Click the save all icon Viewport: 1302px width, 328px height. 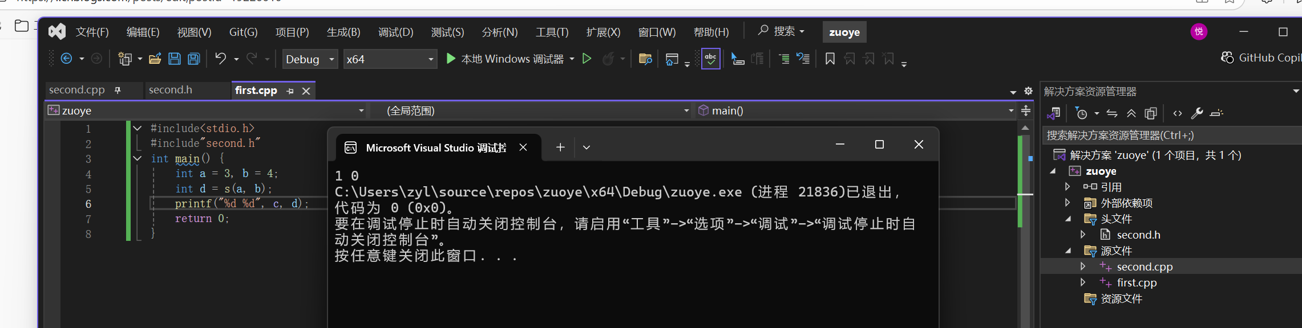click(x=194, y=59)
